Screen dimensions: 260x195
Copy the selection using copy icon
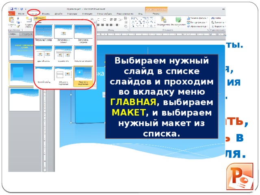tap(18, 22)
